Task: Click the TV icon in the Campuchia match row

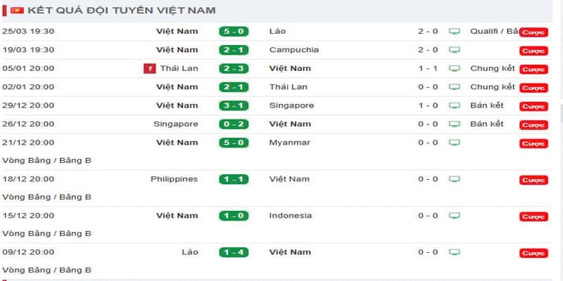Action: [x=455, y=50]
